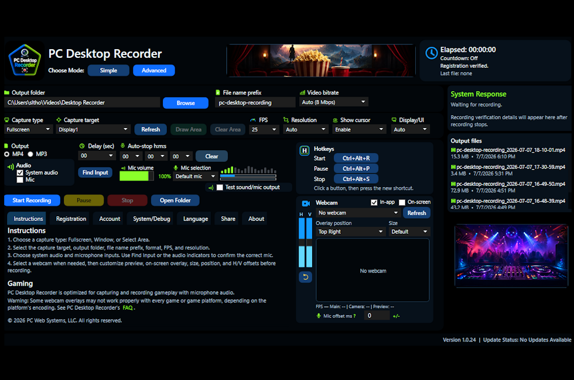Click the Webcam camera icon

tap(306, 203)
